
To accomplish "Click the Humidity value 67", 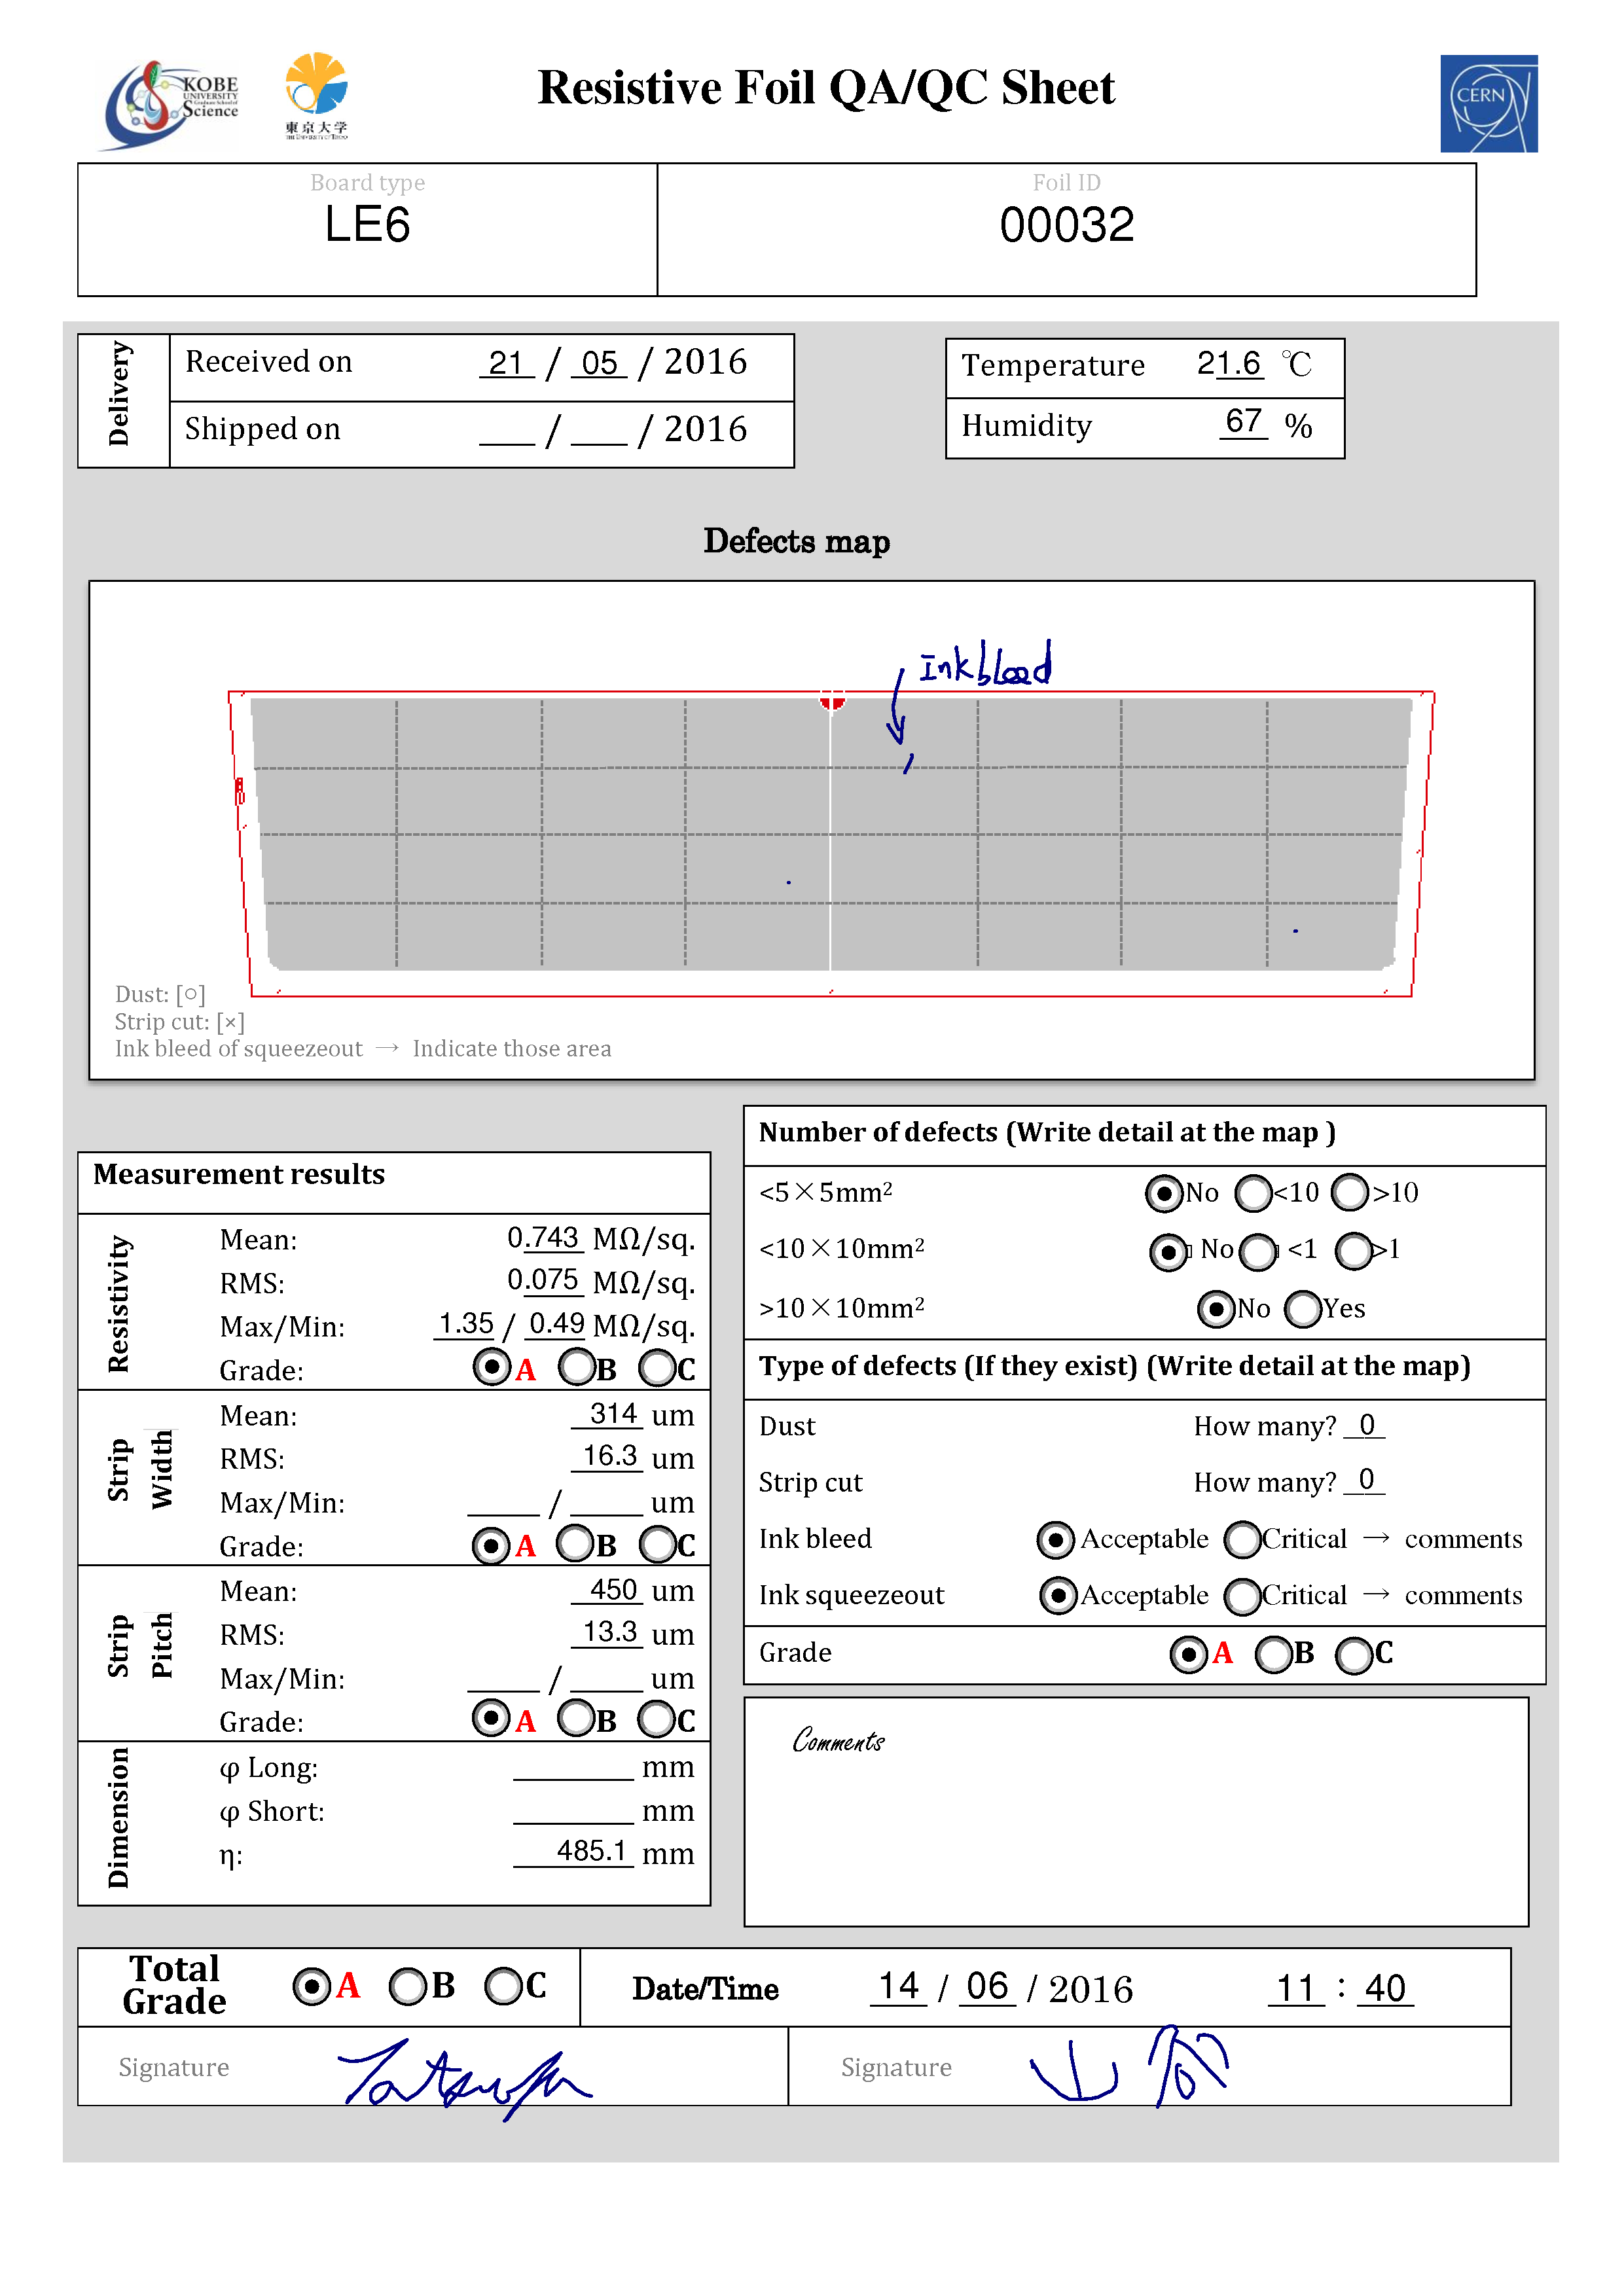I will [1243, 421].
